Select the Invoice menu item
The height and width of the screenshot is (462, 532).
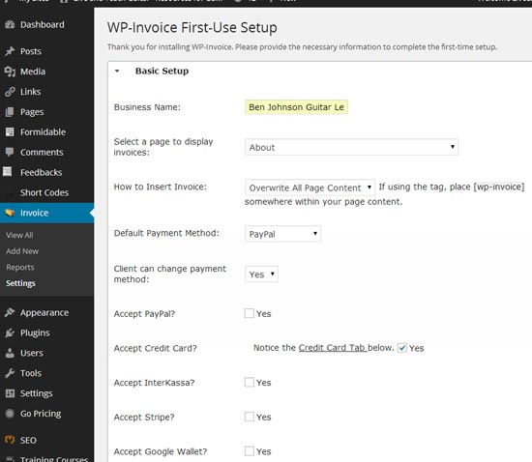34,213
